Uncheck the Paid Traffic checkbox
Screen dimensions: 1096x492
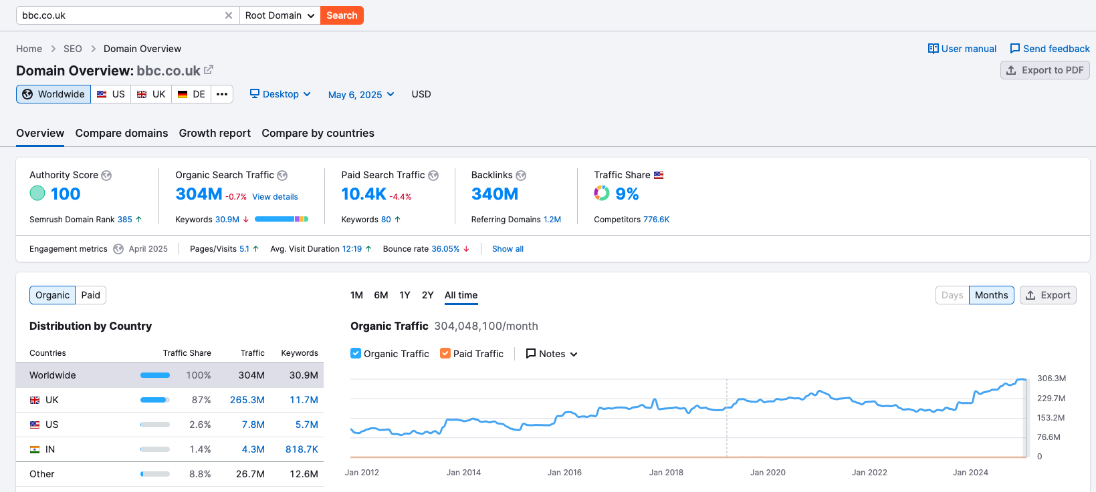click(x=445, y=353)
